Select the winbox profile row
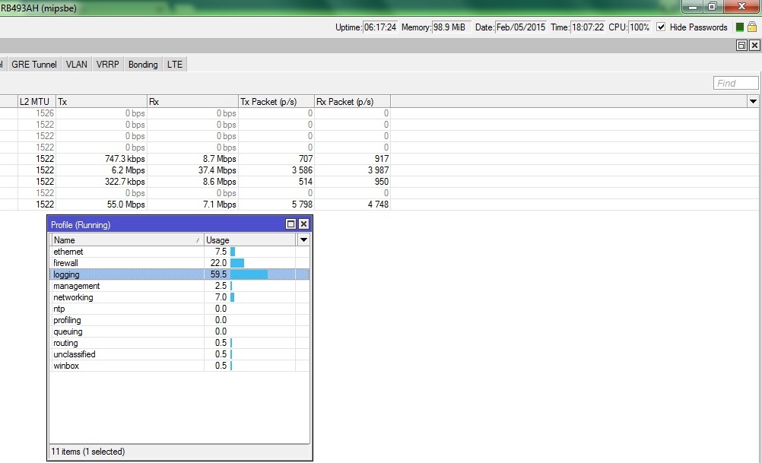The width and height of the screenshot is (762, 463). 179,366
